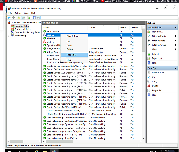Sort rules by the Enabled column header
The height and width of the screenshot is (152, 179).
point(135,28)
